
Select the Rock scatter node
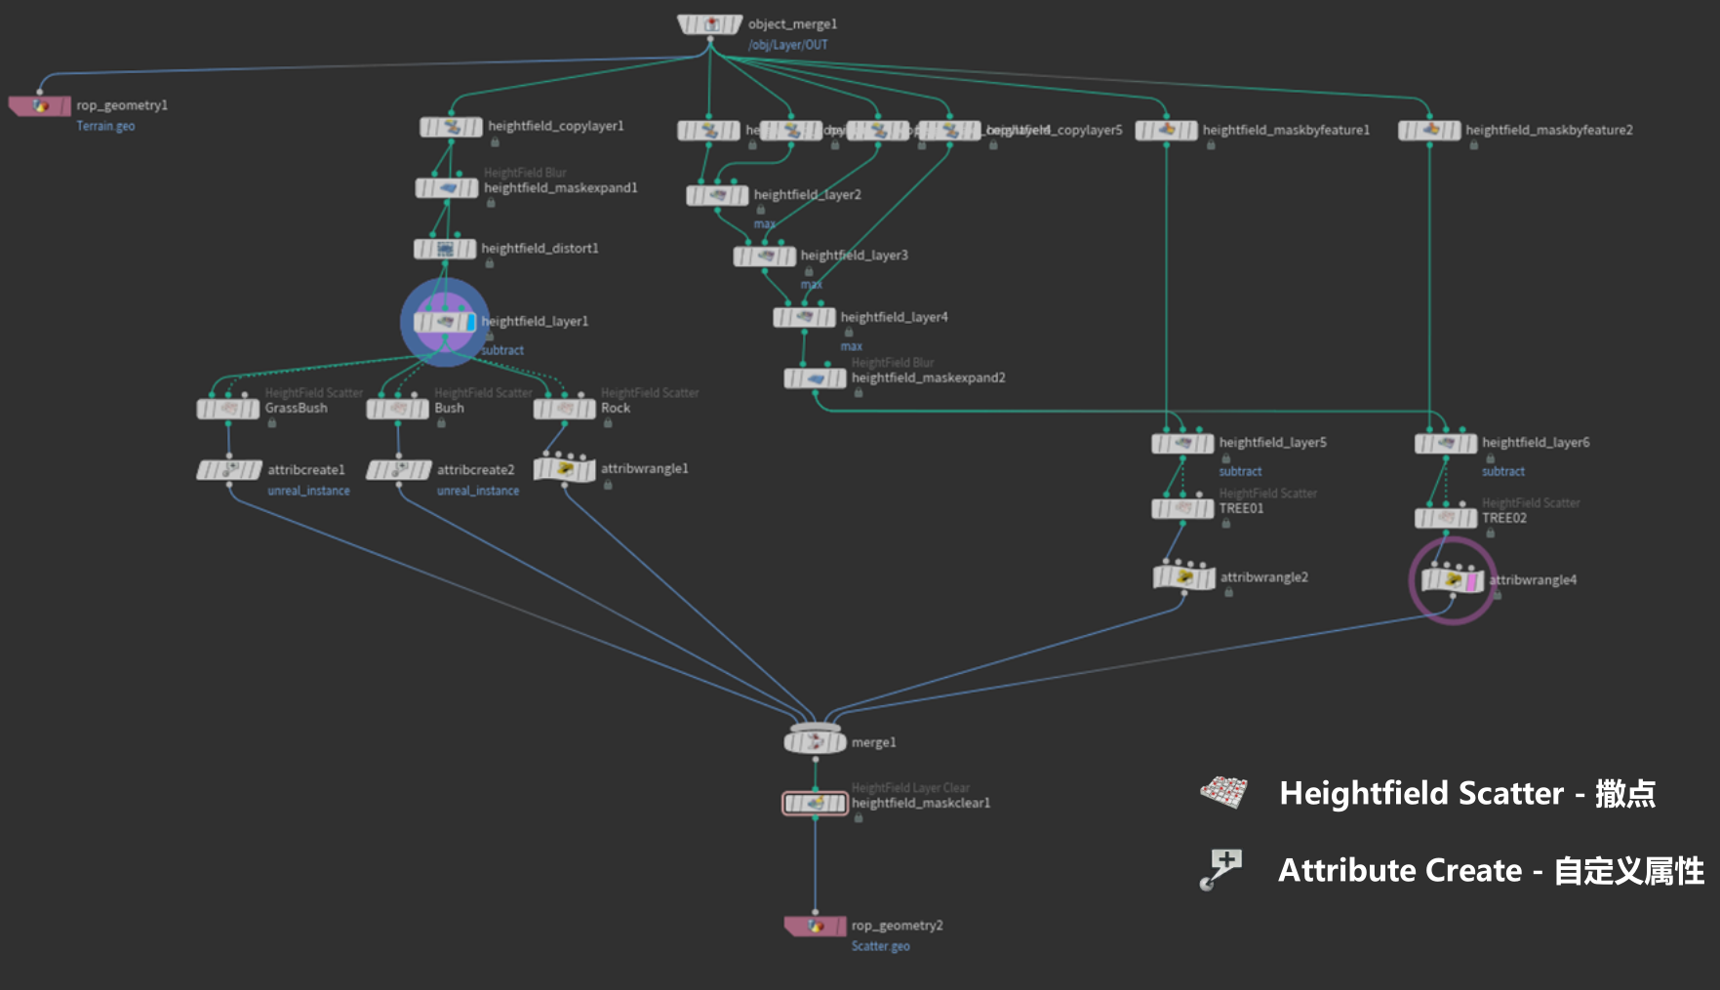pyautogui.click(x=565, y=409)
